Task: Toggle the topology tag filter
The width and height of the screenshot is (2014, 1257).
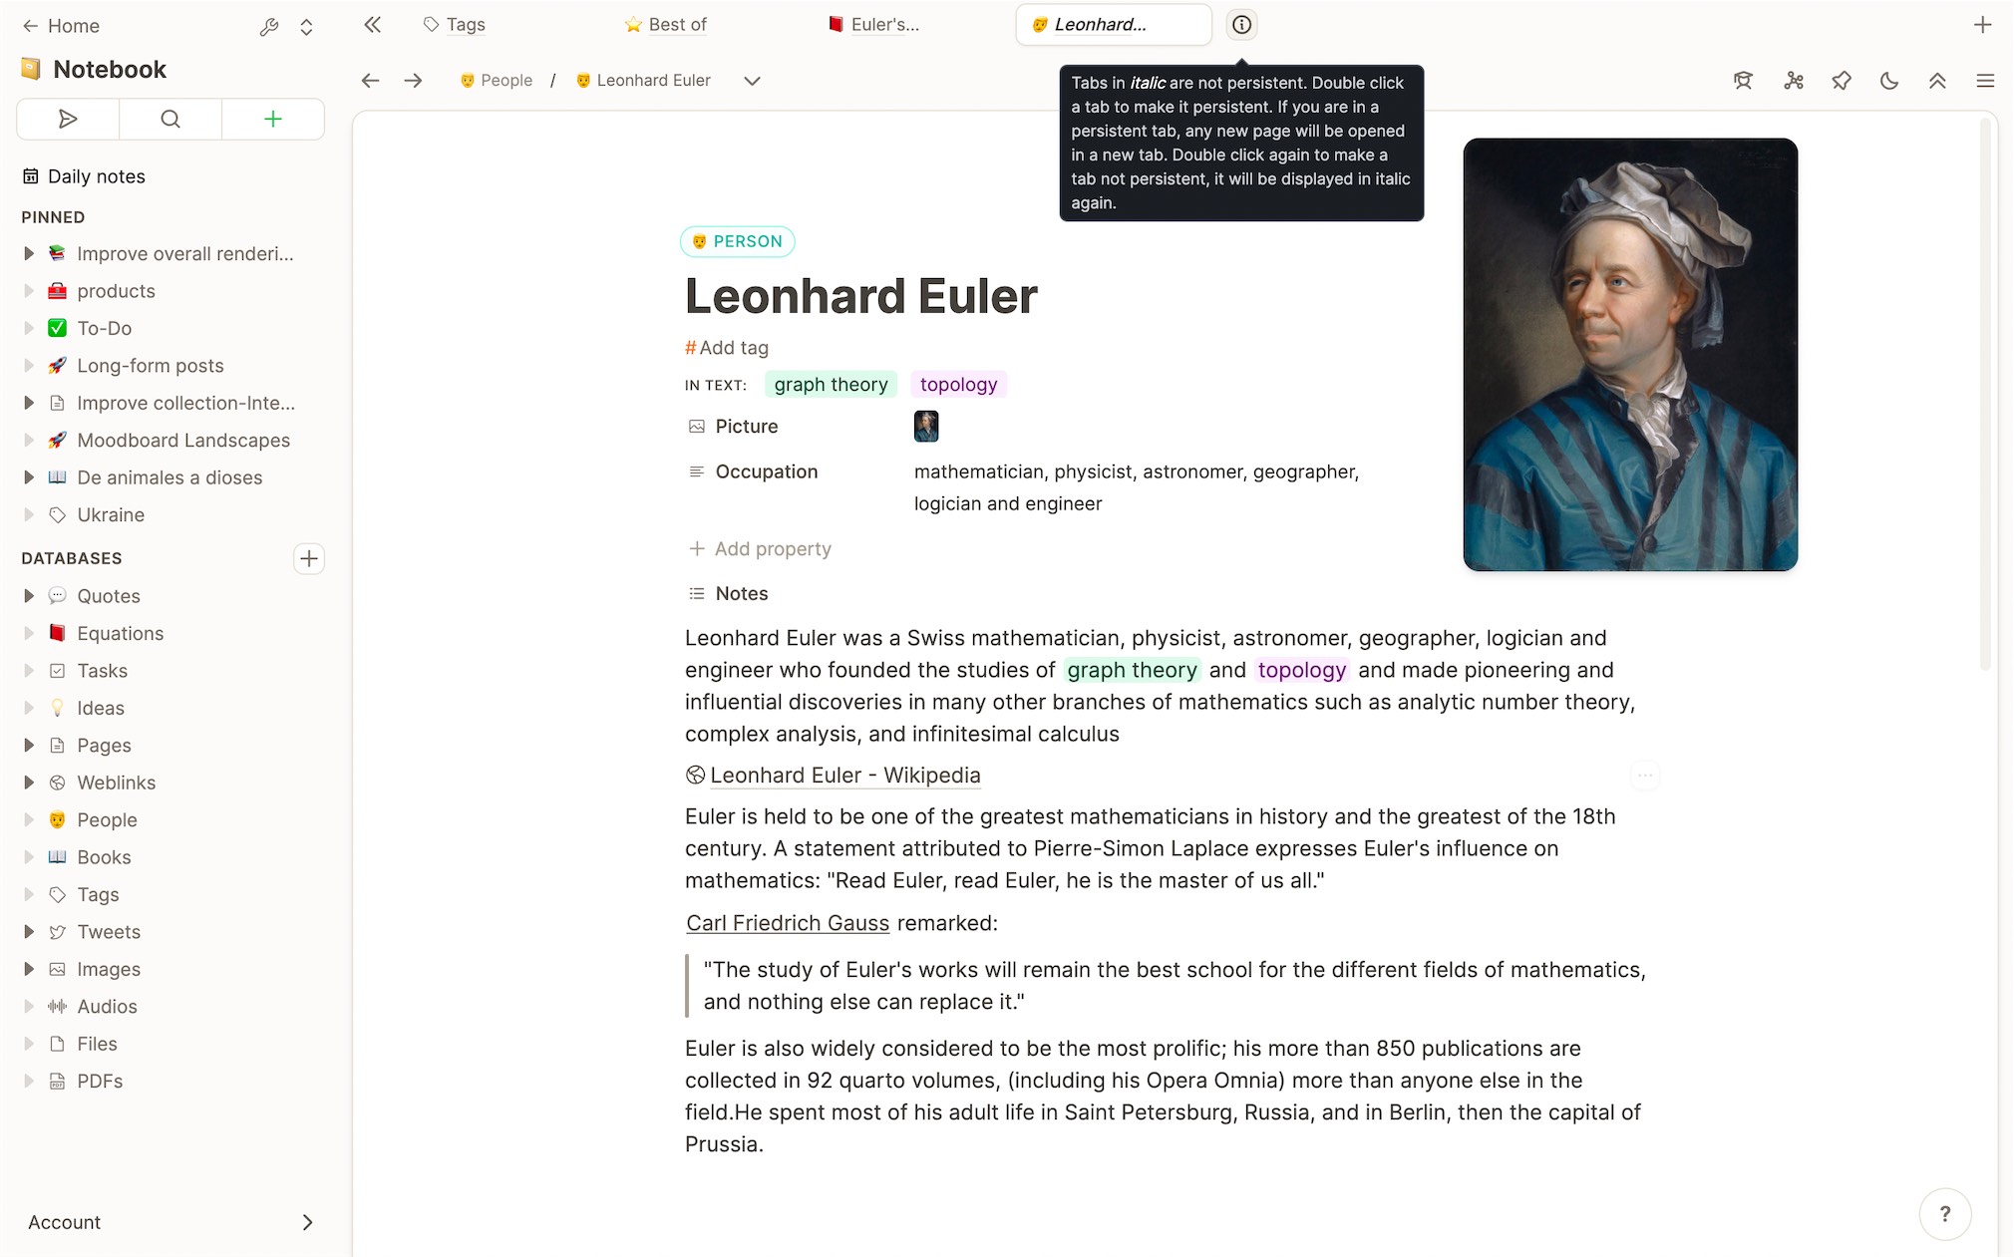Action: coord(957,384)
